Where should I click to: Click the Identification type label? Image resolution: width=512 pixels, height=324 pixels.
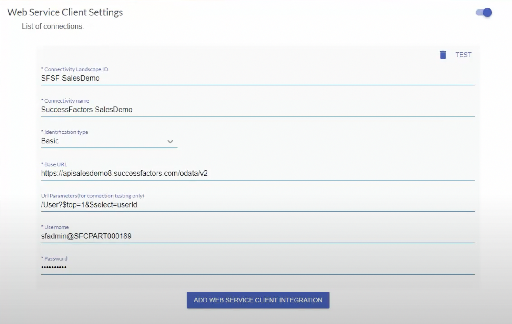coord(66,132)
